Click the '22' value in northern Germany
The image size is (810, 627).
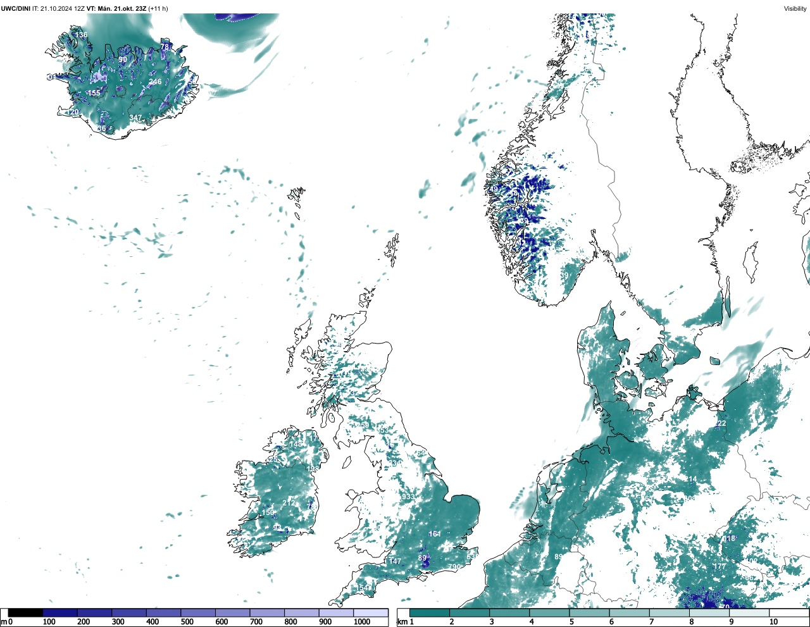[x=721, y=423]
